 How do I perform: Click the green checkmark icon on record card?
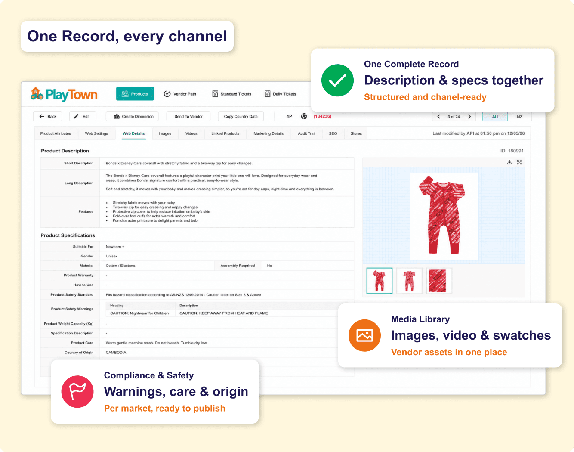338,80
